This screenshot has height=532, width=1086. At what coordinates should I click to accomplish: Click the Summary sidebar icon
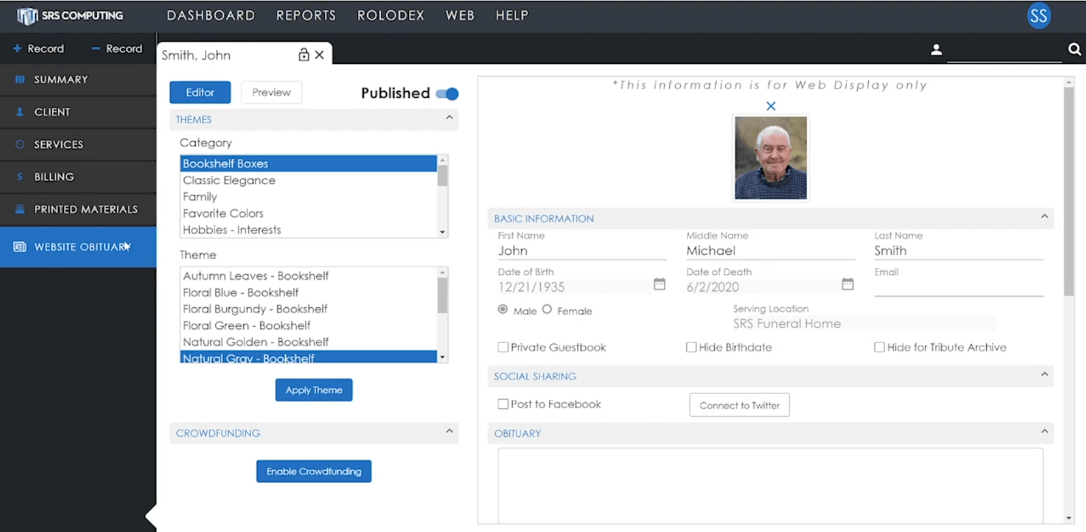20,79
